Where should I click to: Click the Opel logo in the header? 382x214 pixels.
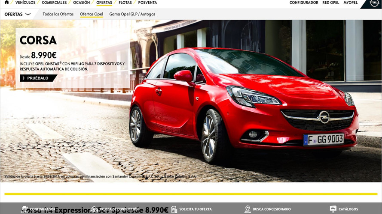coord(374,3)
